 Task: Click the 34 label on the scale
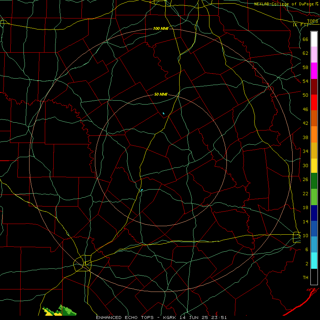tap(305, 151)
